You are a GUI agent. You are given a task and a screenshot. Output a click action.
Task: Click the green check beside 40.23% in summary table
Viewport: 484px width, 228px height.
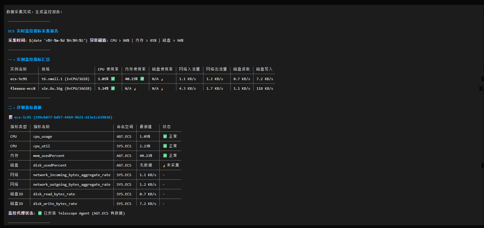(x=142, y=79)
